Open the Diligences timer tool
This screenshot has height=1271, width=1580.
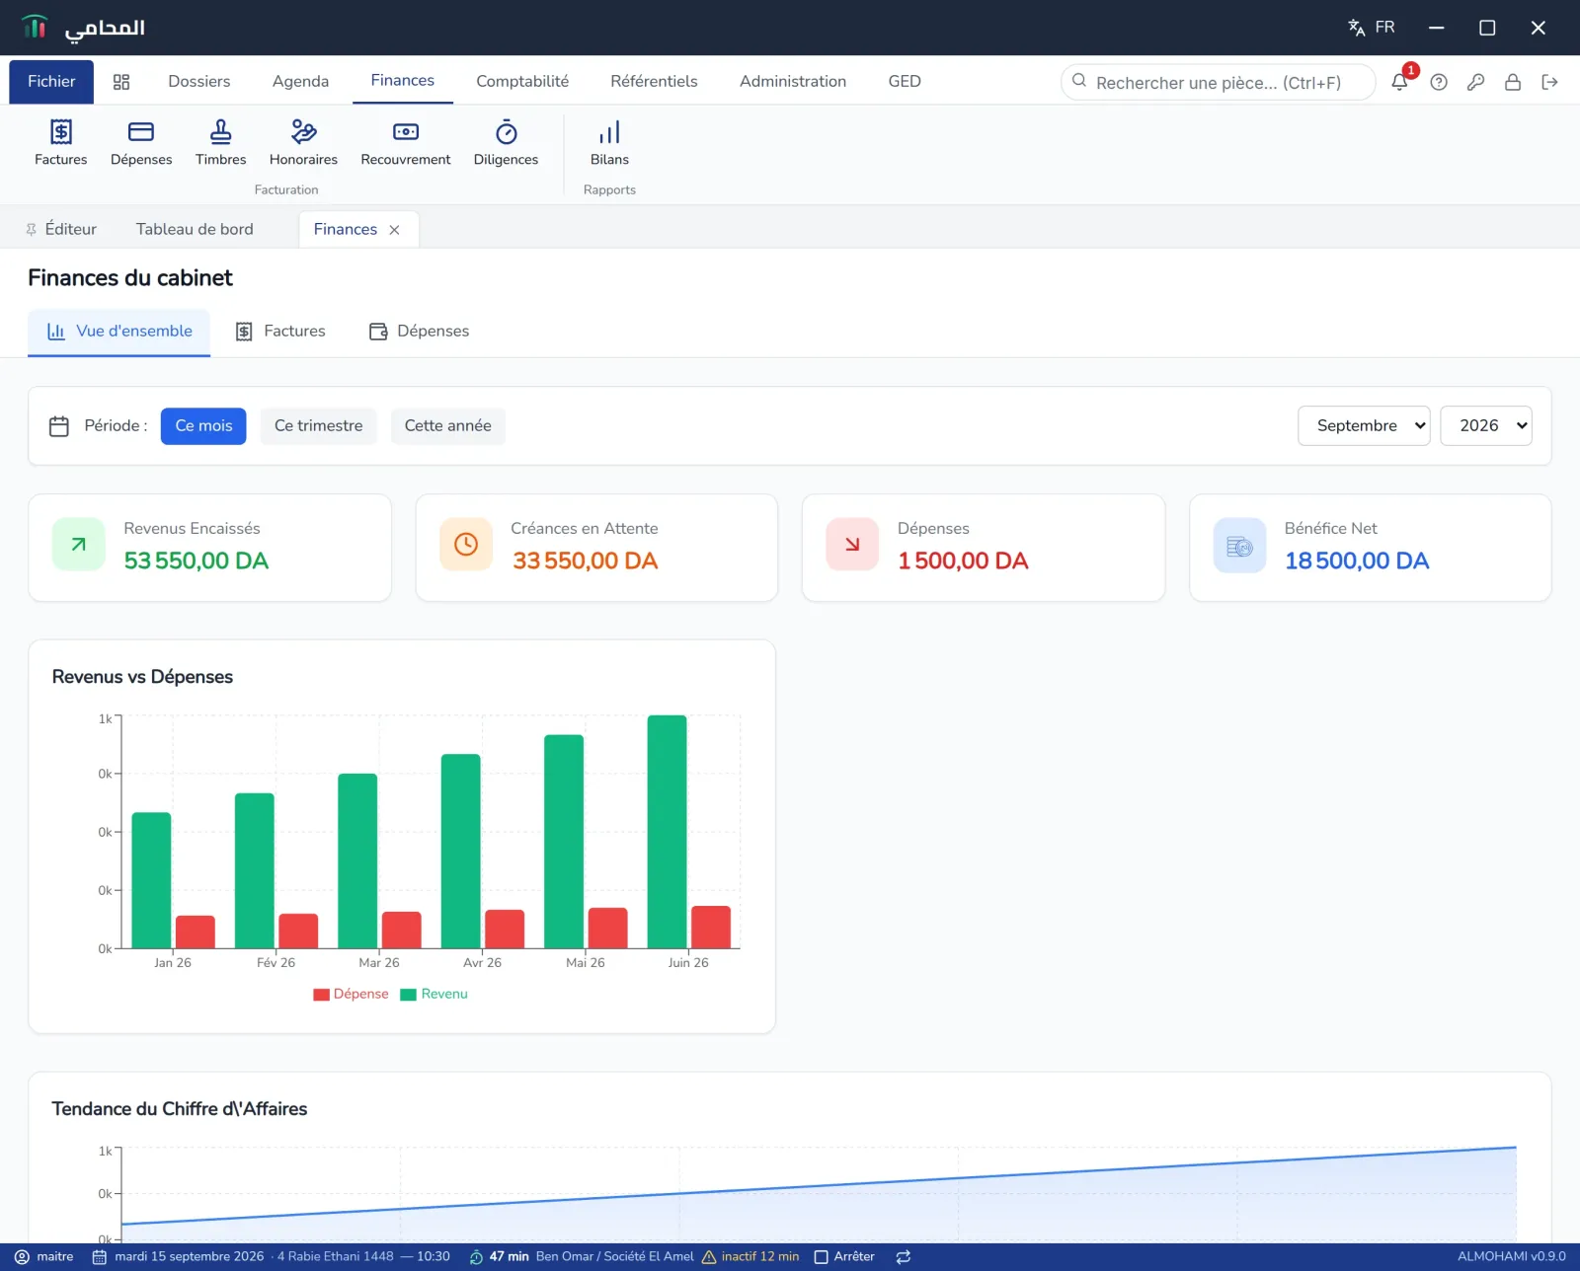[506, 142]
